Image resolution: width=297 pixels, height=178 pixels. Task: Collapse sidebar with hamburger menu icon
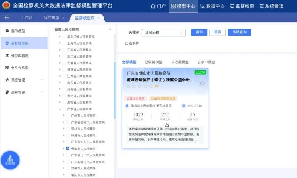click(x=7, y=17)
